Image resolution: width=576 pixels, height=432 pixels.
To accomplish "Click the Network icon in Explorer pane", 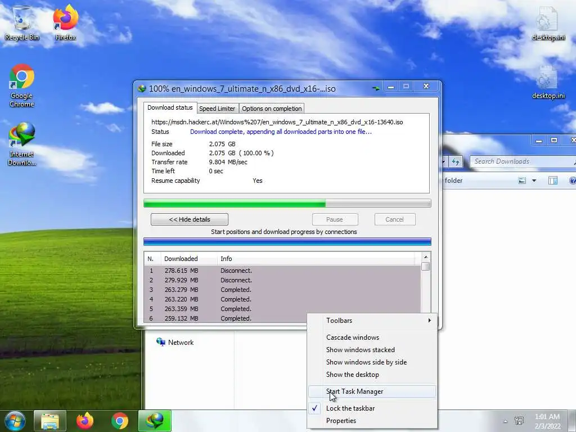I will [160, 342].
